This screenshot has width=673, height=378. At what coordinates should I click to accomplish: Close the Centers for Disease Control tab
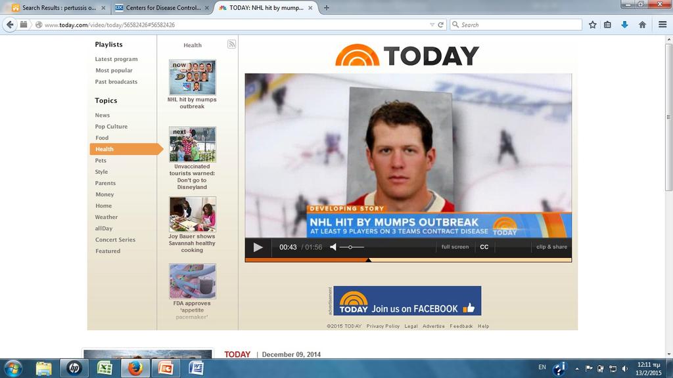click(207, 8)
